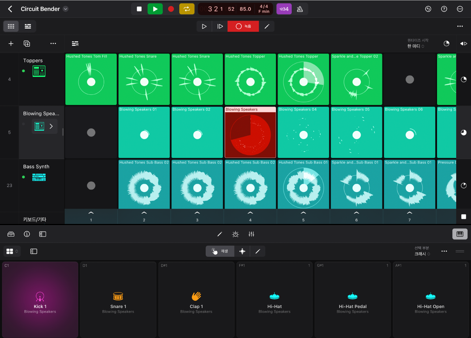Open the mixer faders icon

click(x=252, y=234)
